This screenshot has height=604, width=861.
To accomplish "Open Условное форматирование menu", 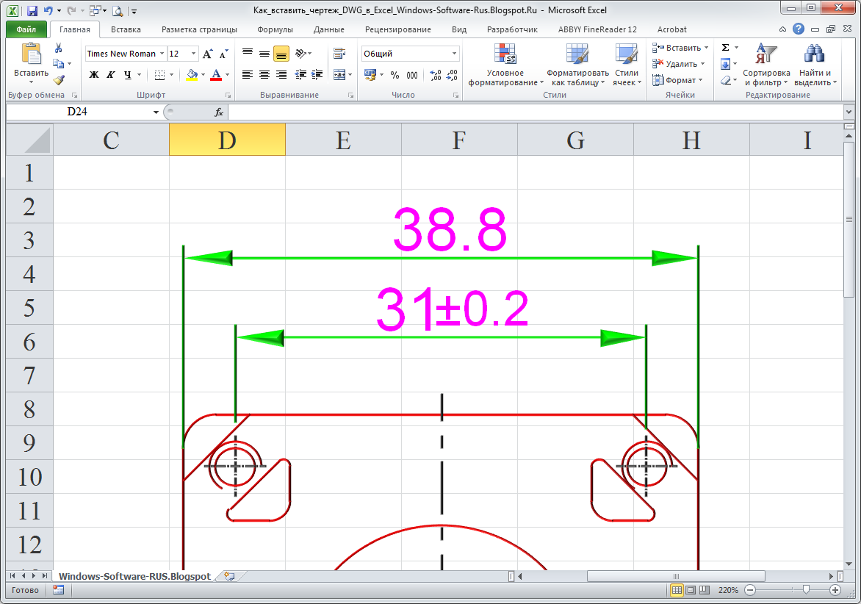I will tap(505, 65).
